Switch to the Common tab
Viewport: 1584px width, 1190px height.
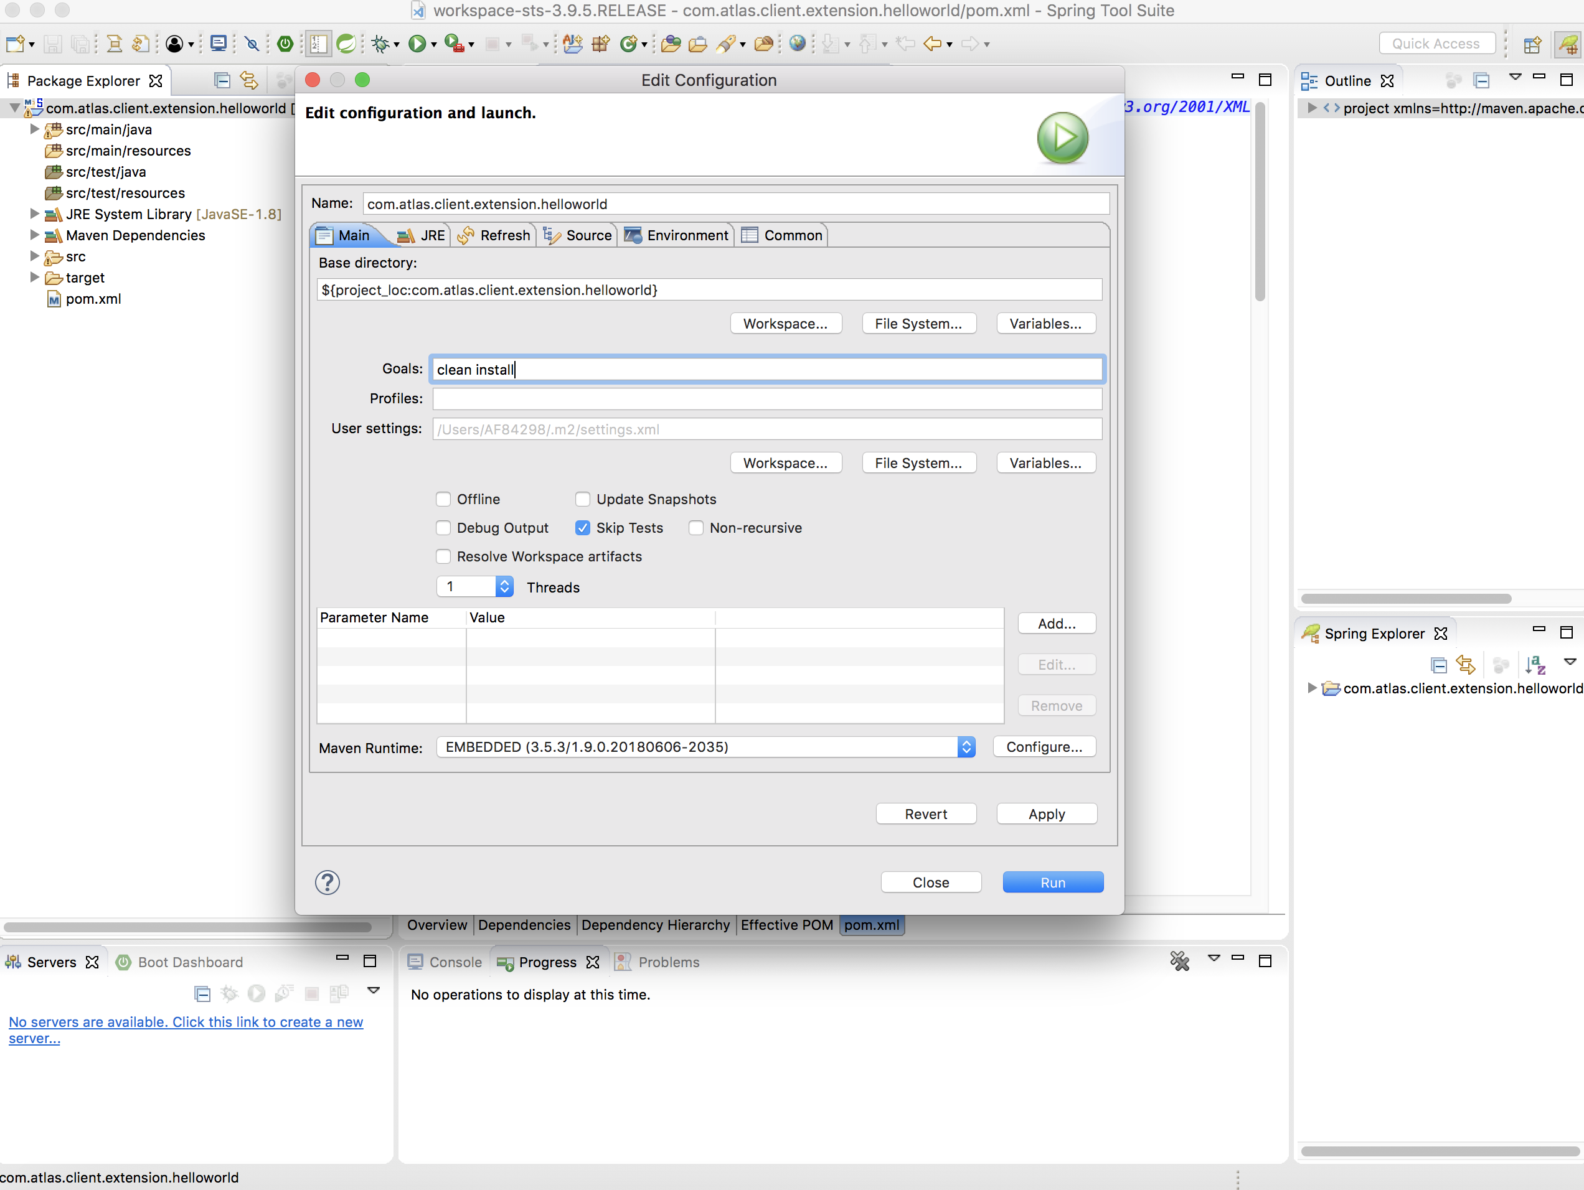[x=783, y=235]
